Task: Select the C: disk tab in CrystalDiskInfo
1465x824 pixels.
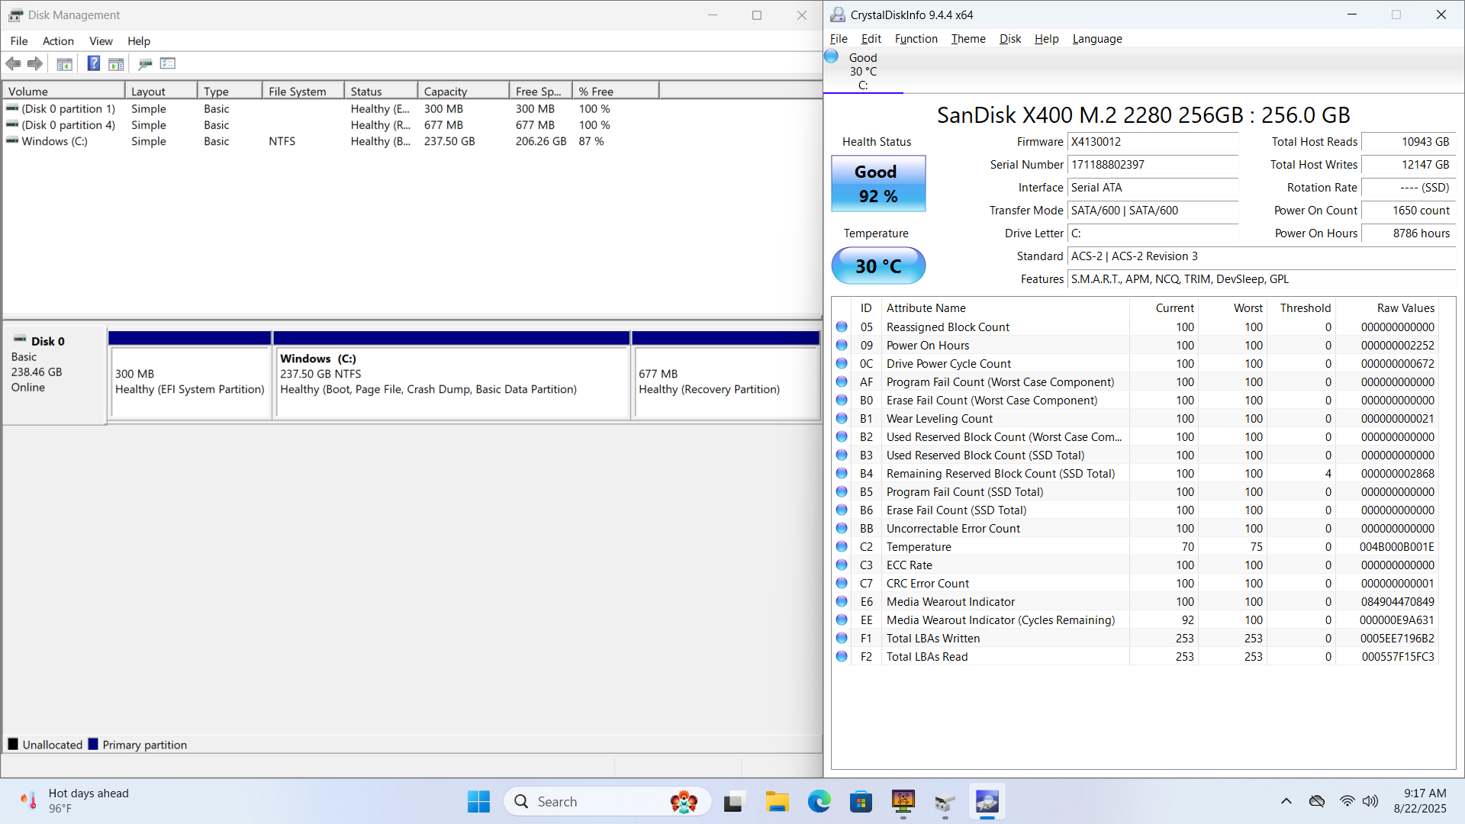Action: [863, 71]
